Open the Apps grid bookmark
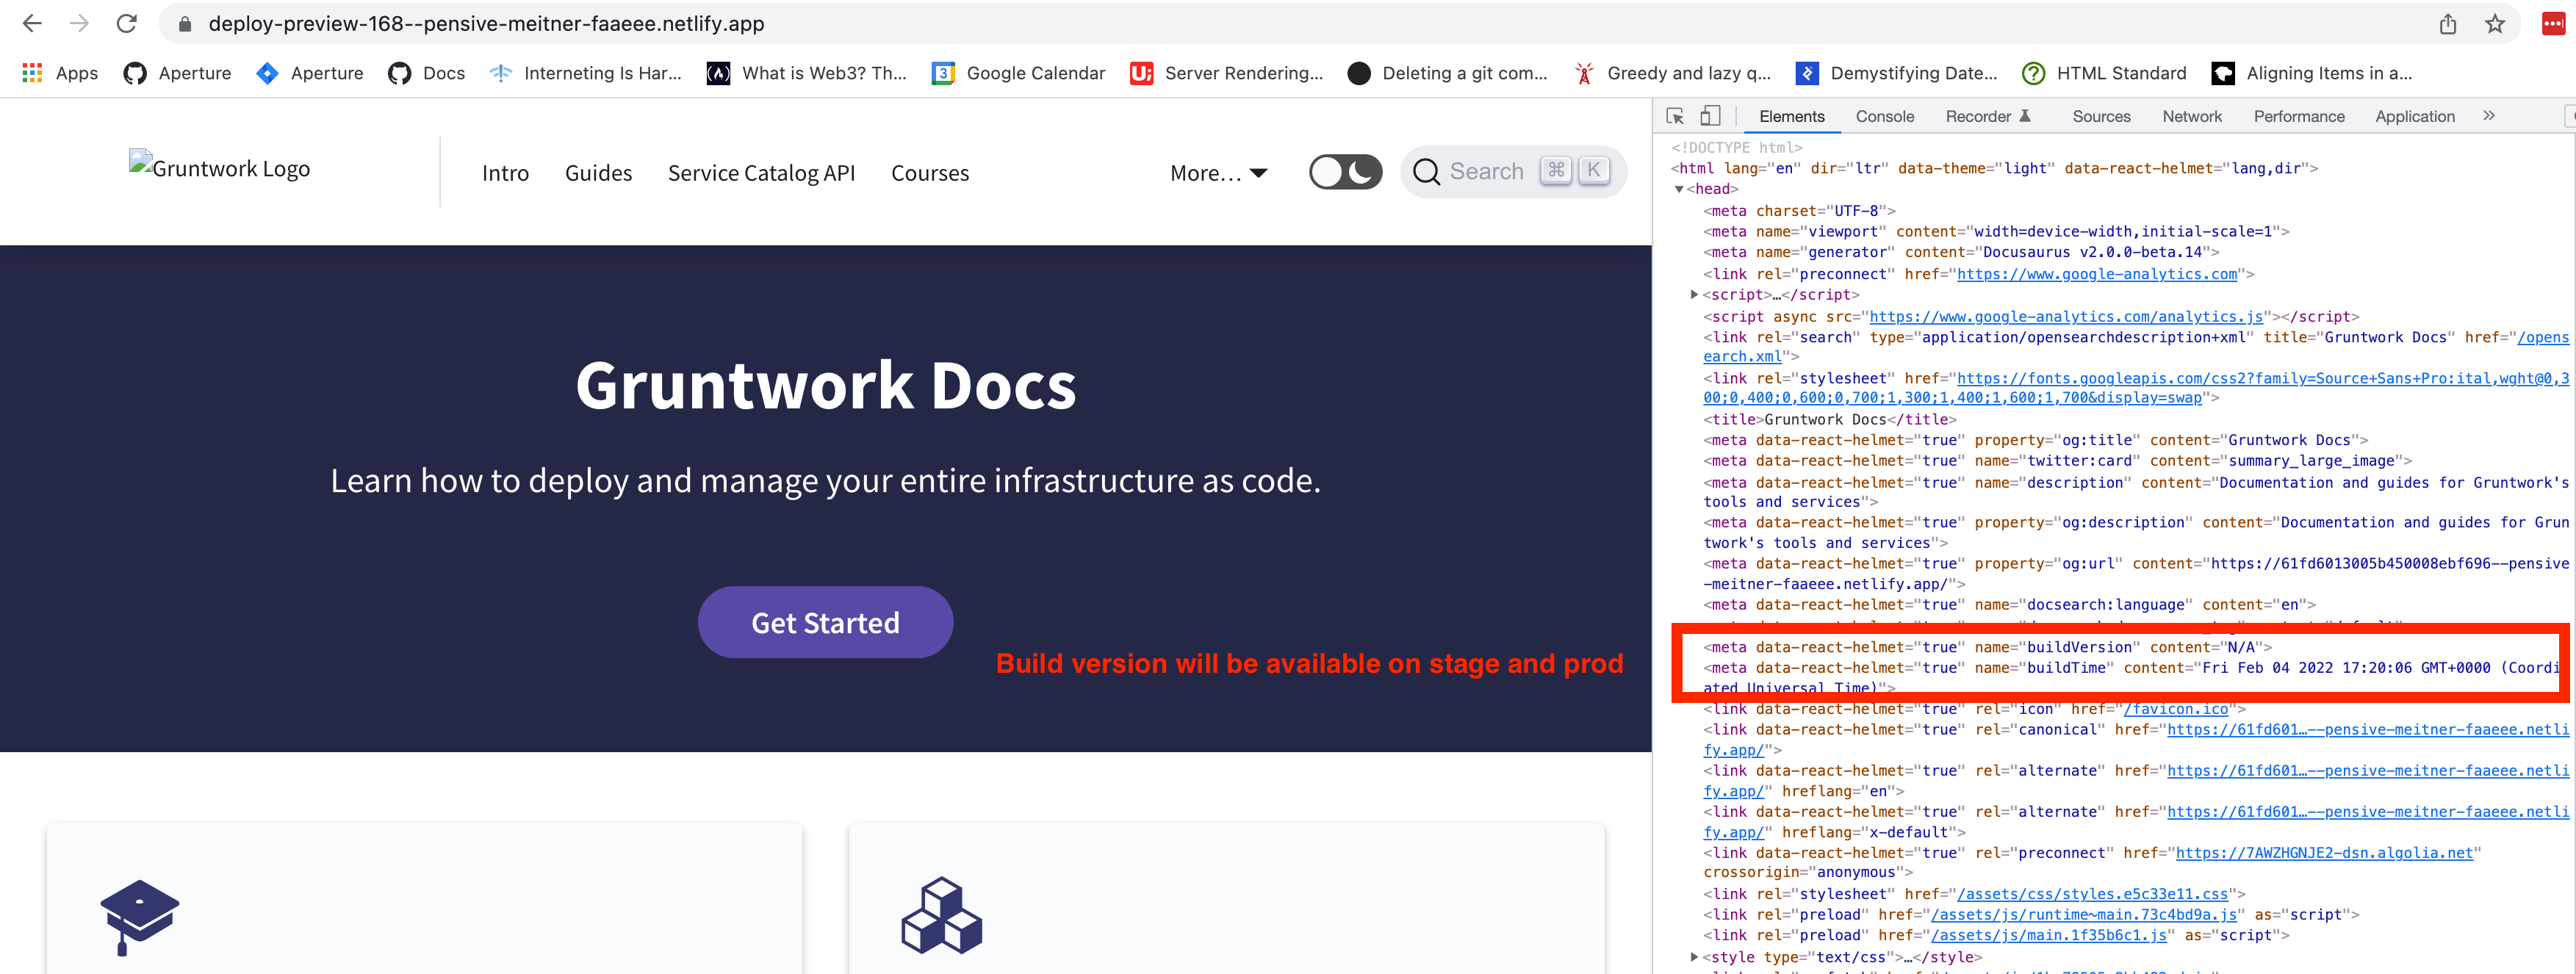 click(59, 73)
